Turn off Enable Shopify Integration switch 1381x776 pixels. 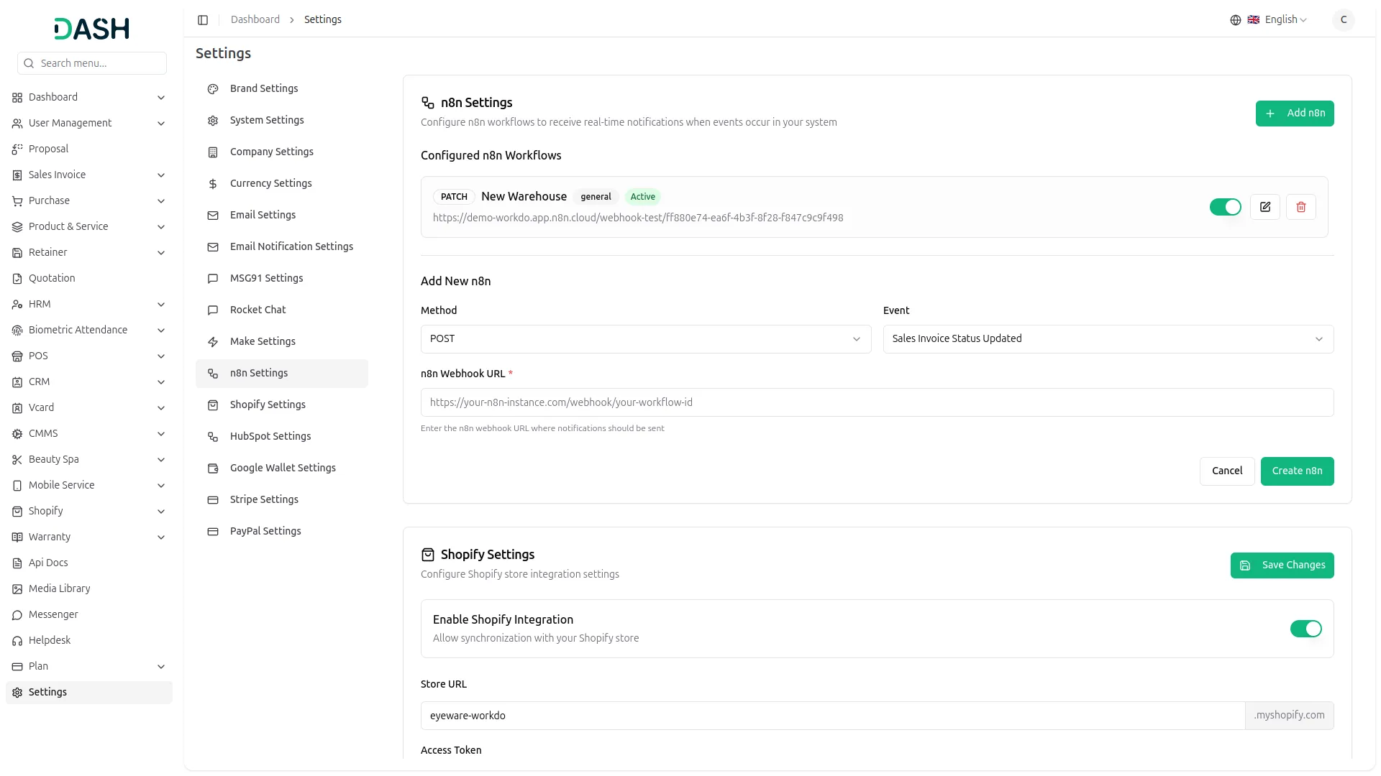coord(1305,629)
